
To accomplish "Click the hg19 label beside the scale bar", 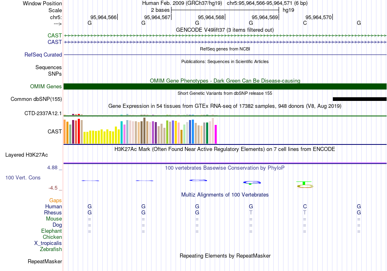I will (x=288, y=10).
